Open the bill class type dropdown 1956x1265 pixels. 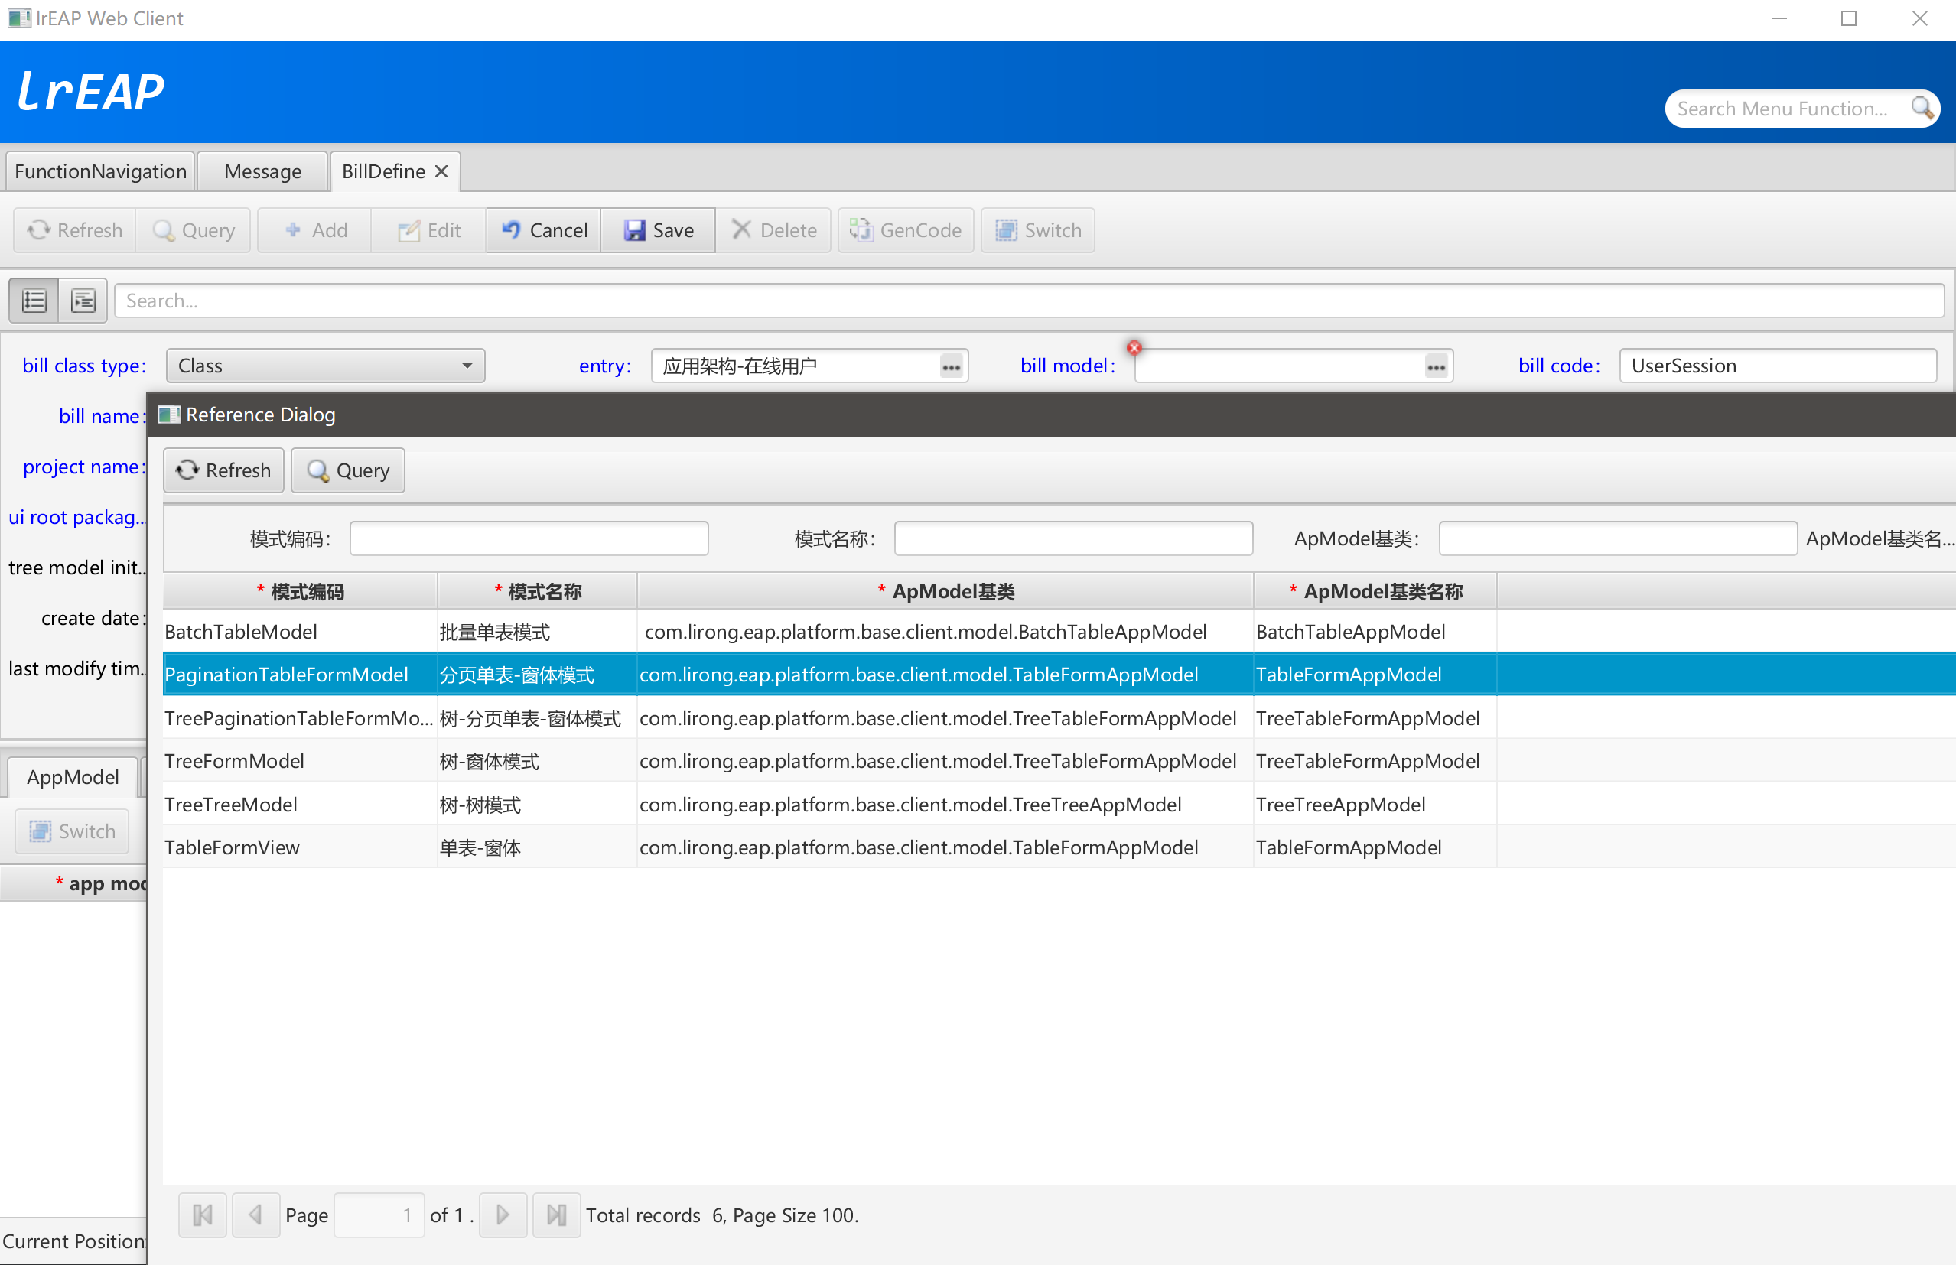(x=325, y=366)
